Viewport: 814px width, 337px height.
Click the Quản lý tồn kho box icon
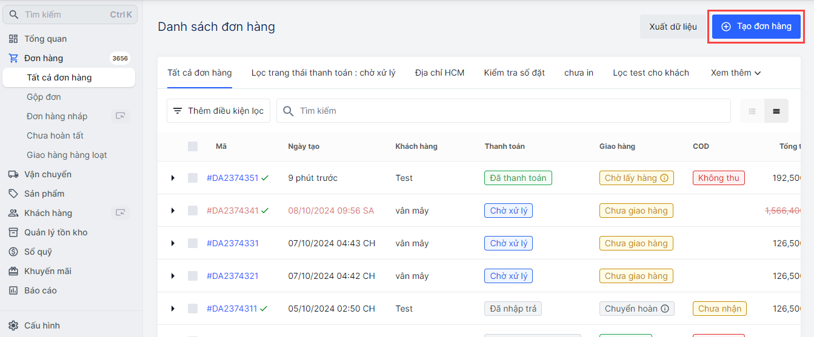click(13, 232)
